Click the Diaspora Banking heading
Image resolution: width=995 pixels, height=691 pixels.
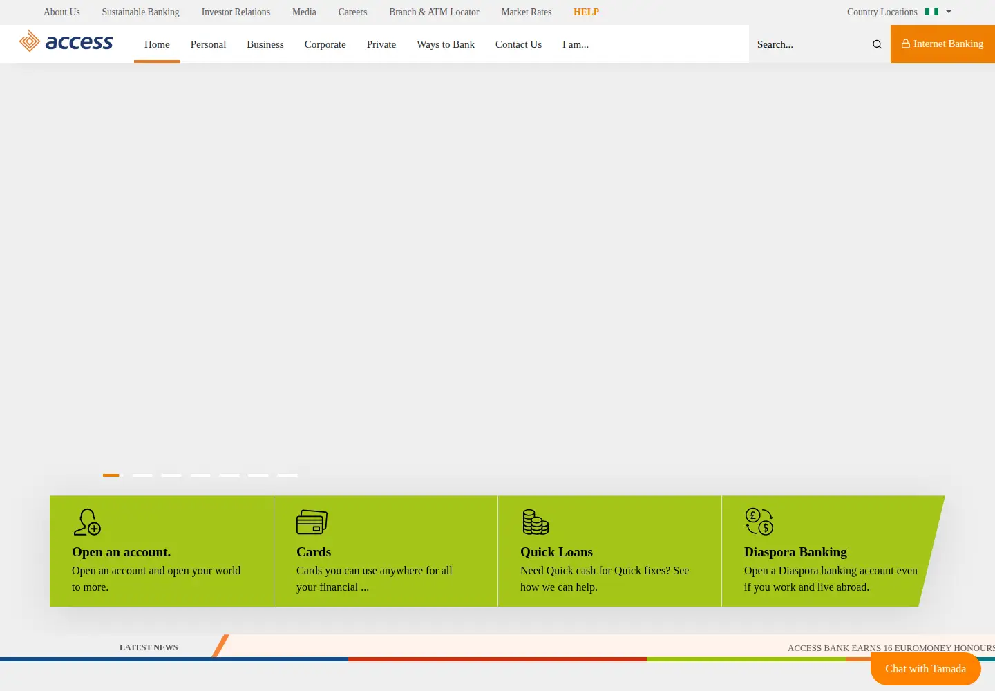(x=795, y=552)
